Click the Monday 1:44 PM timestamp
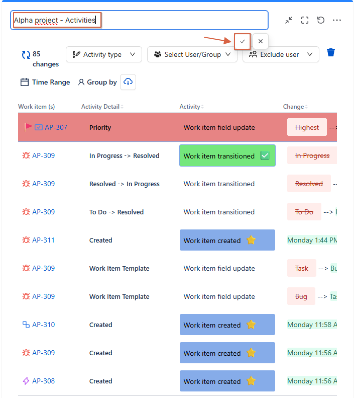Screen dimensions: 354x398 [312, 240]
